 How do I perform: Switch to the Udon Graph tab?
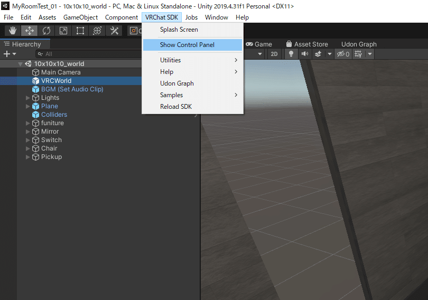pos(359,44)
